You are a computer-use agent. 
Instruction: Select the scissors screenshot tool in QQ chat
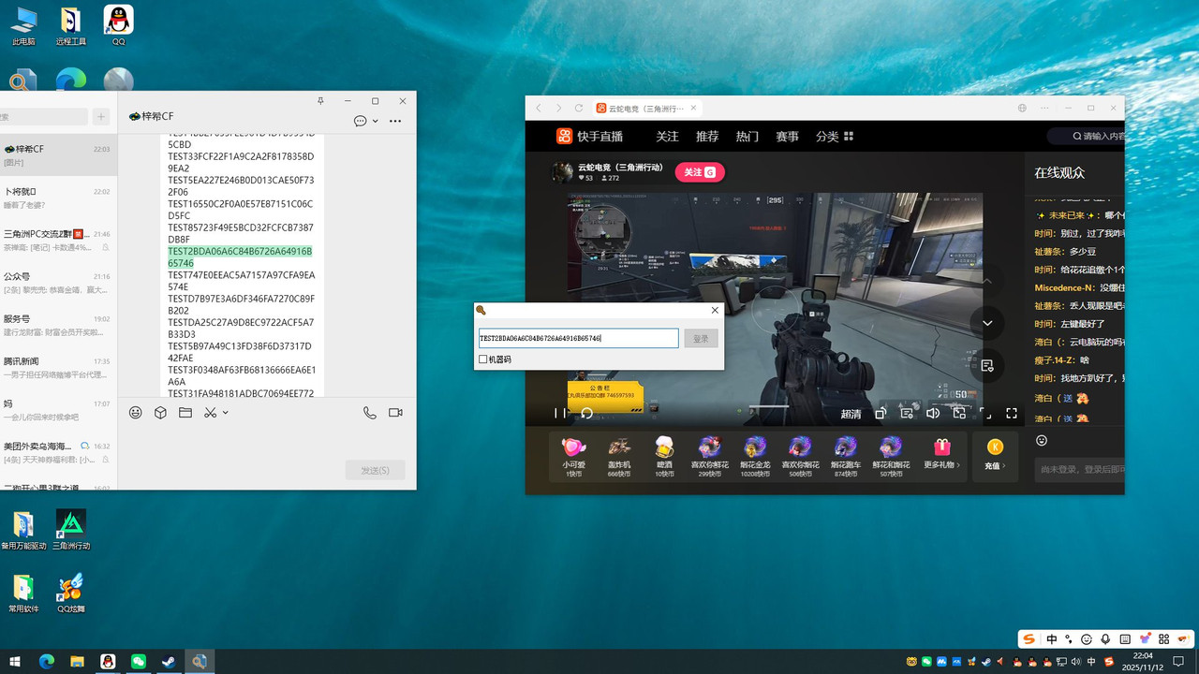211,413
